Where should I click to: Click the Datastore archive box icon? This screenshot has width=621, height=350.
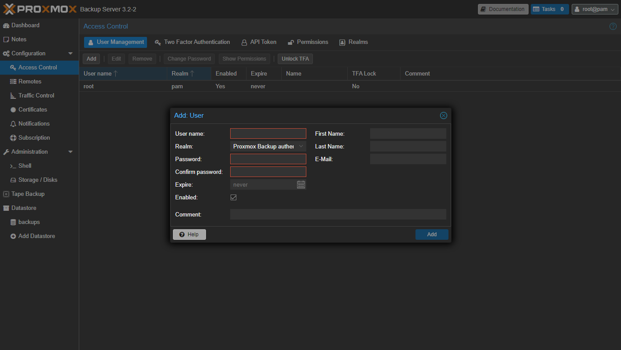(6, 208)
